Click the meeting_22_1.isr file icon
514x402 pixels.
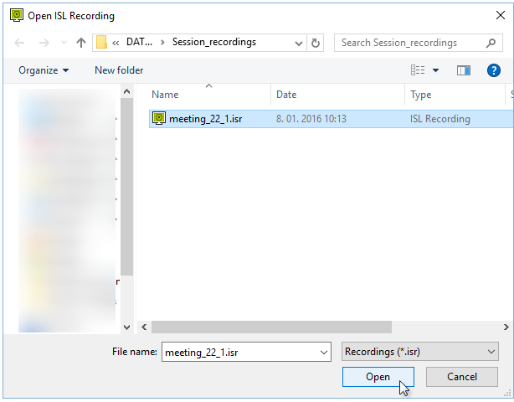(159, 119)
